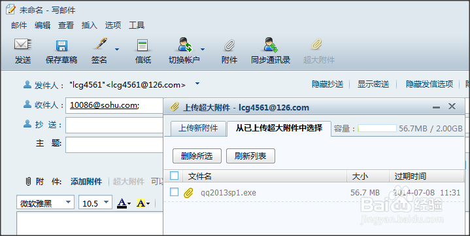The height and width of the screenshot is (236, 470).
Task: Click the attachment row paperclip icon
Action: click(28, 182)
